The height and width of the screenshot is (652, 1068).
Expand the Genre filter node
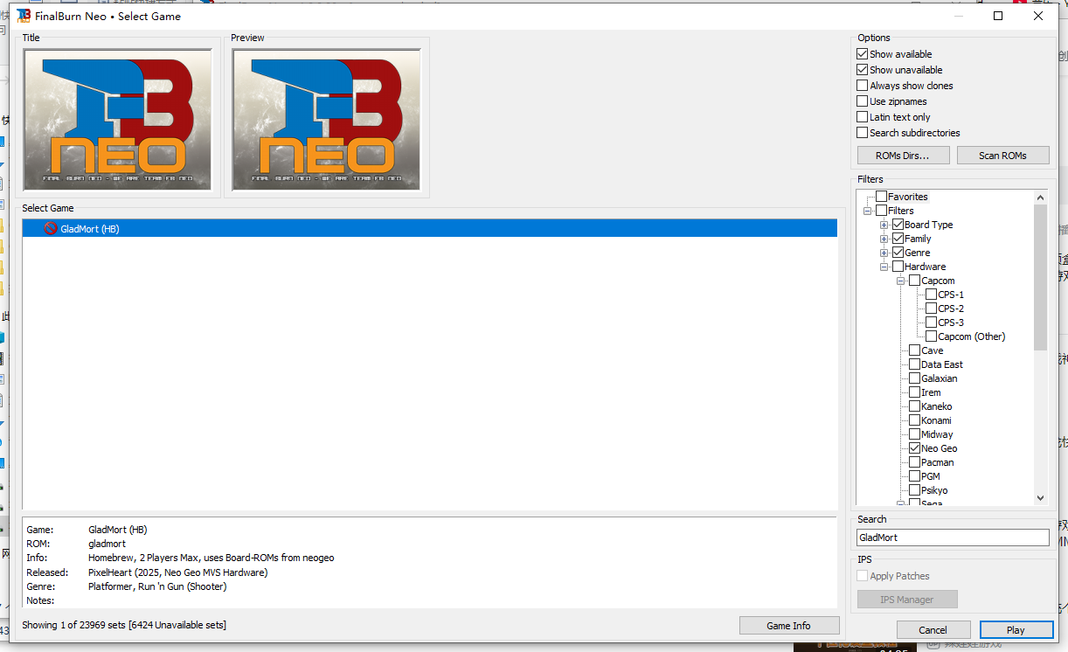point(884,253)
